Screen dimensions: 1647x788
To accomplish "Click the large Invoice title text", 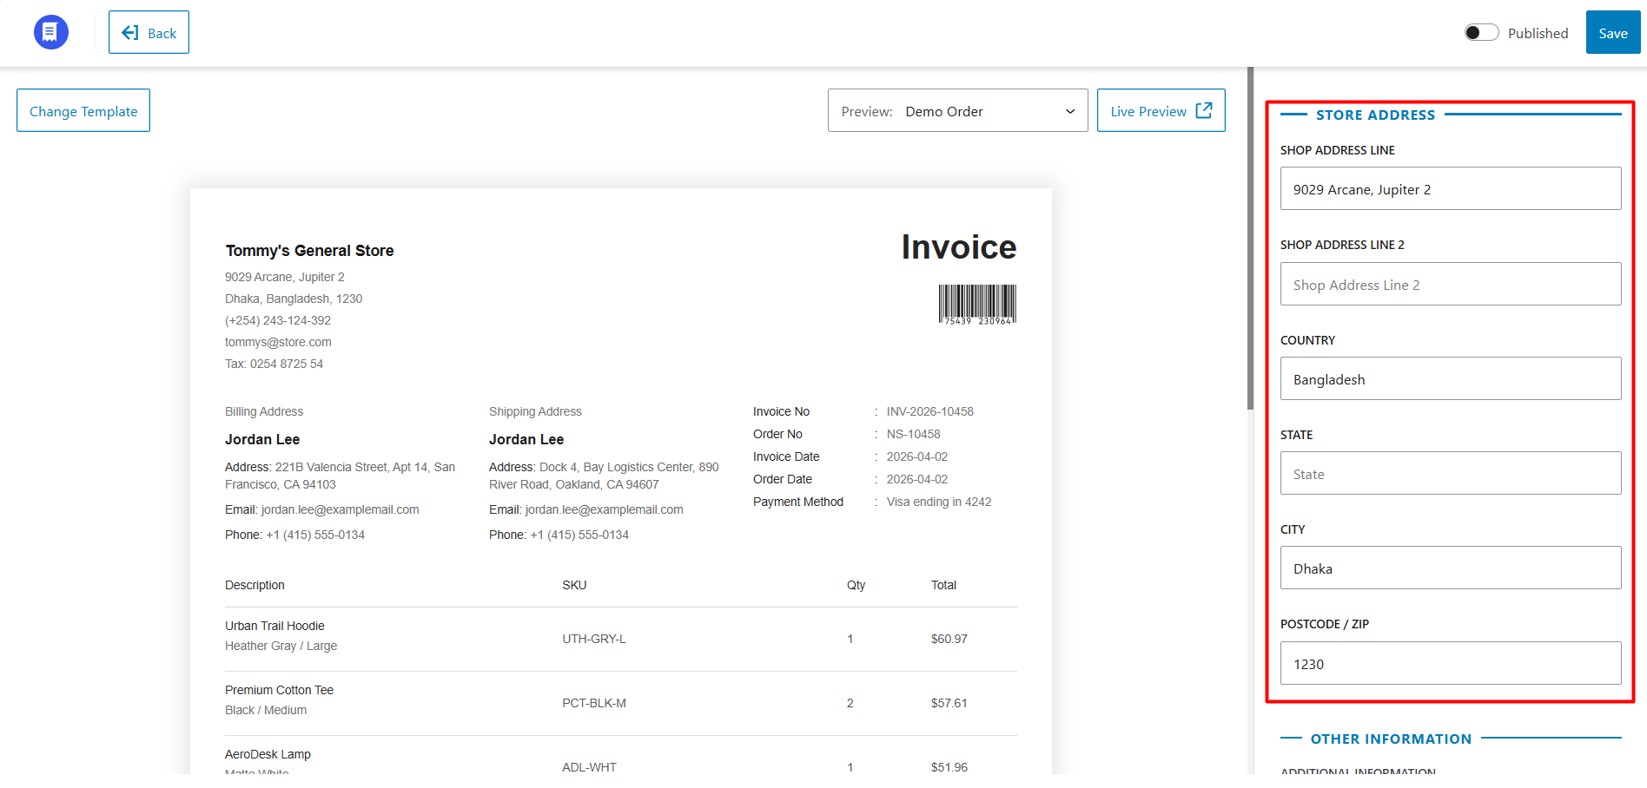I will pos(959,247).
